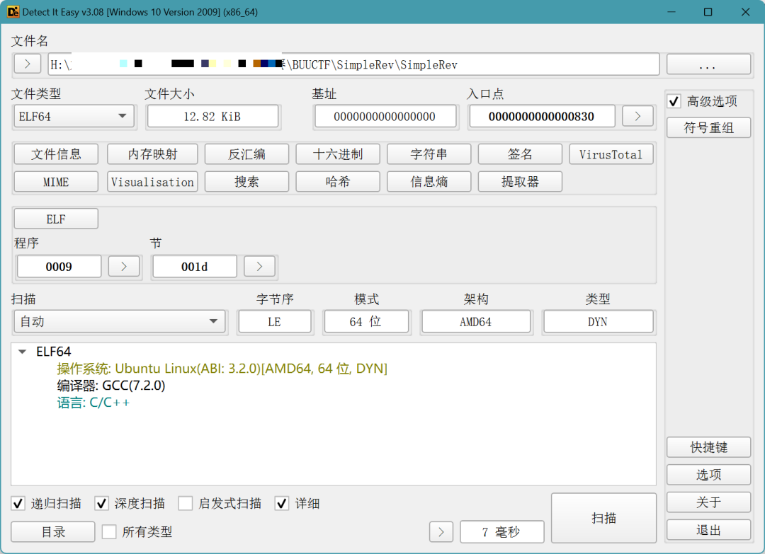765x554 pixels.
Task: Click the arrow button beside 7 毫秒
Action: (x=441, y=531)
